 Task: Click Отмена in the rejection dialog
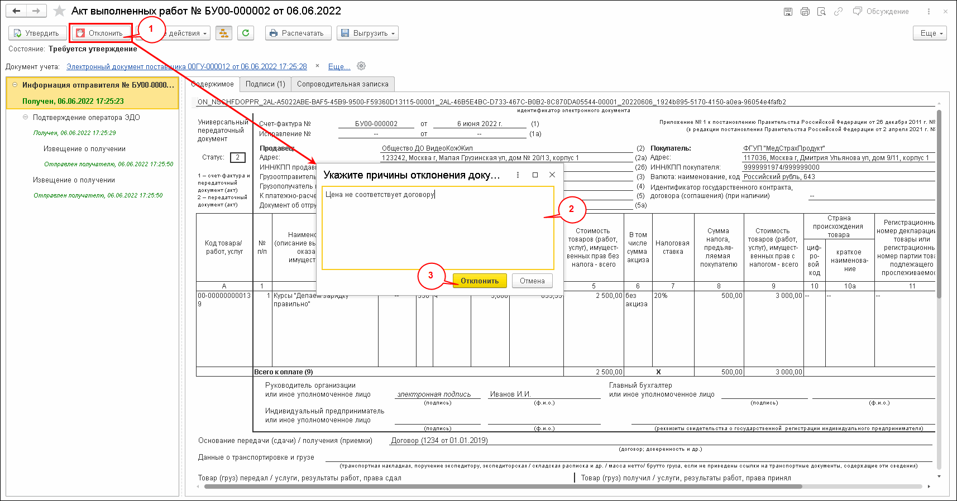point(532,281)
